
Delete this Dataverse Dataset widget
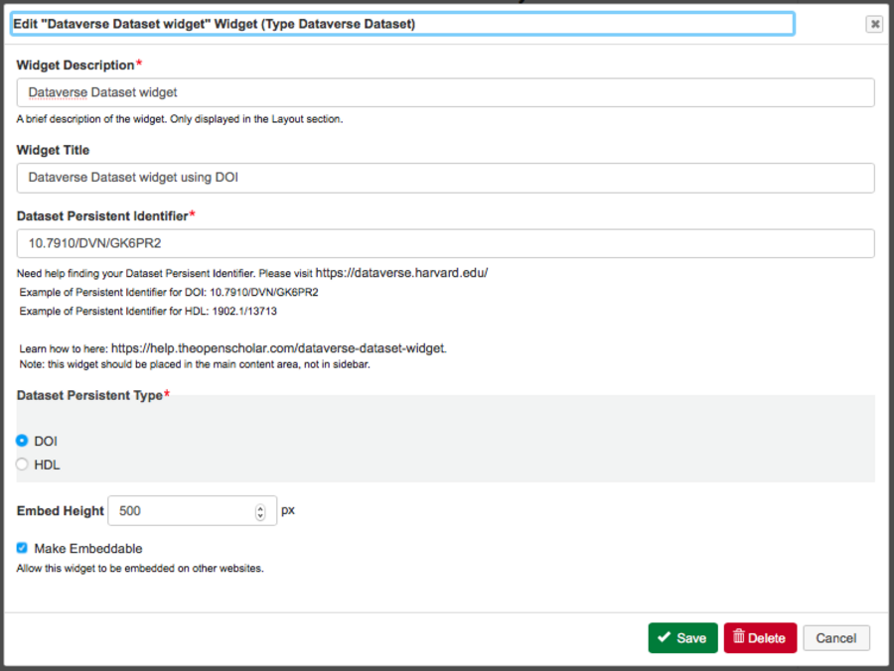tap(760, 638)
